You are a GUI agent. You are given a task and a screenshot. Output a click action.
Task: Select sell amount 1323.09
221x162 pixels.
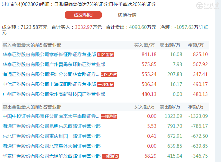(173, 116)
